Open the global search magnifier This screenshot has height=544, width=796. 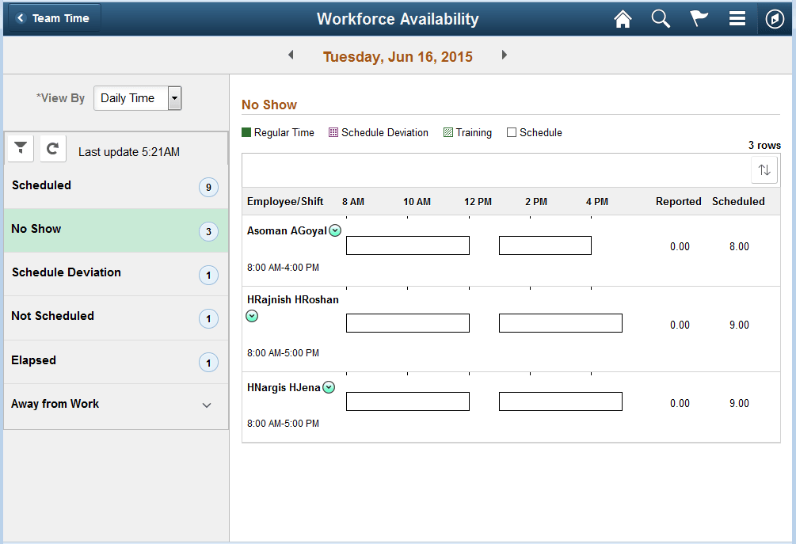pyautogui.click(x=661, y=19)
